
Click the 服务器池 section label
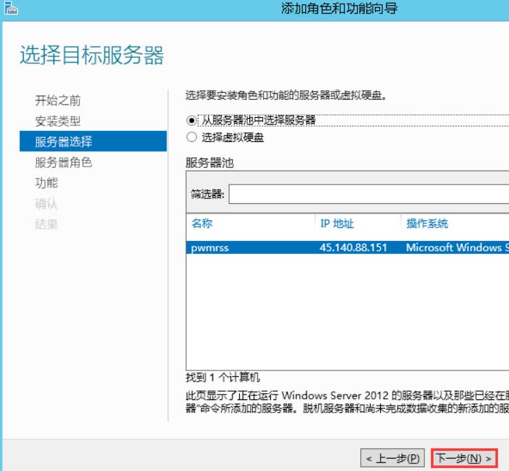209,163
